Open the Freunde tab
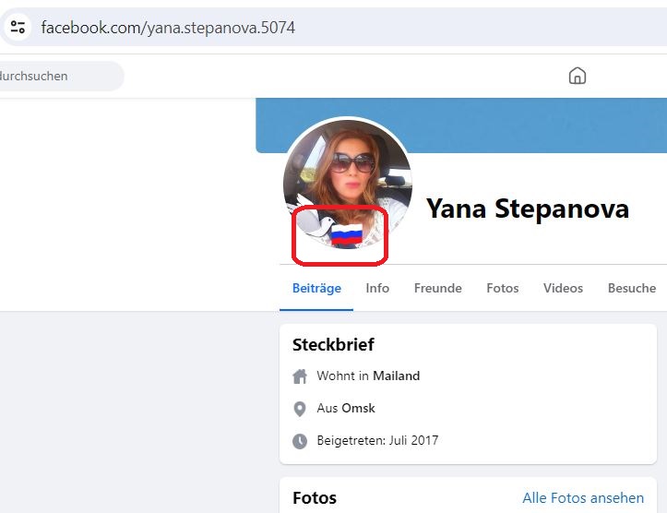 coord(437,288)
